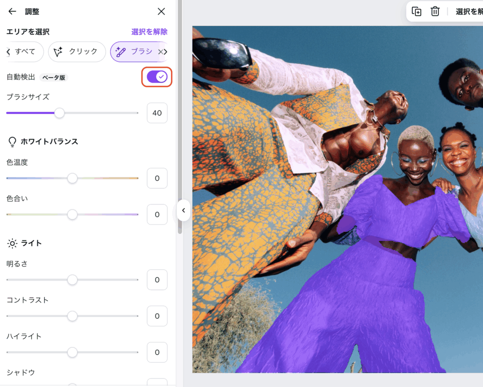Select the クリック selection mode
Image resolution: width=483 pixels, height=387 pixels.
pyautogui.click(x=77, y=52)
